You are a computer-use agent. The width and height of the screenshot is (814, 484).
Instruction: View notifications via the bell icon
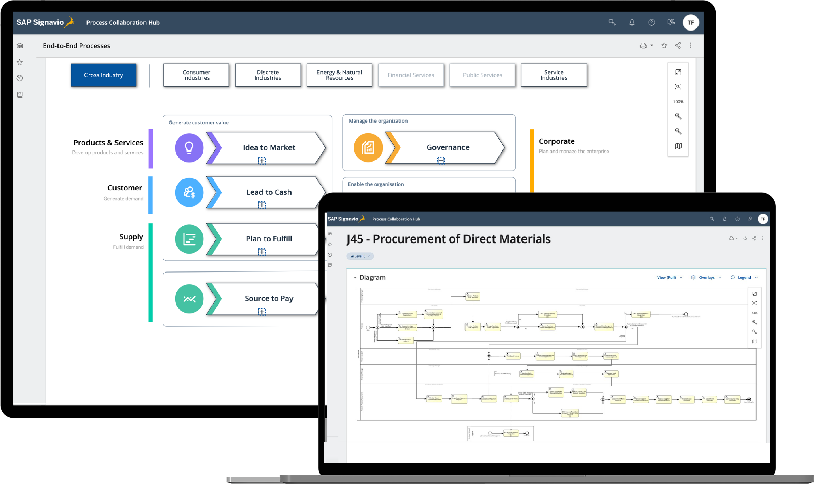[x=632, y=22]
